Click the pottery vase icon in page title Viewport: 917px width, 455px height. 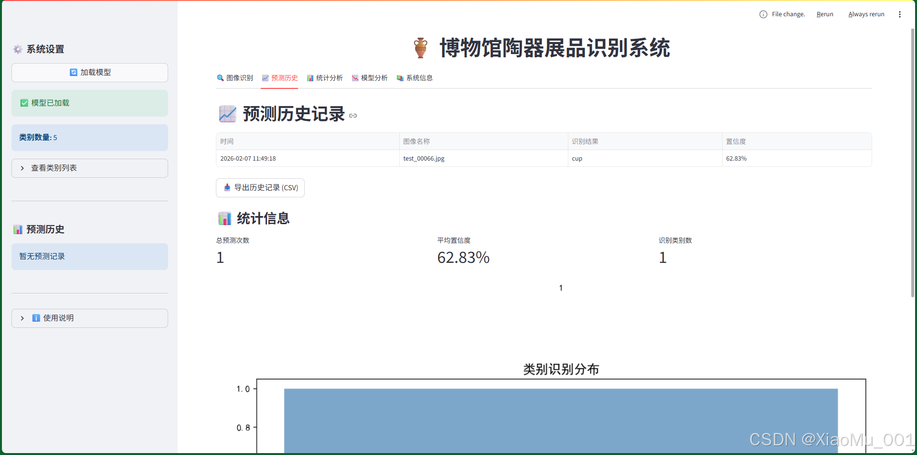coord(421,48)
